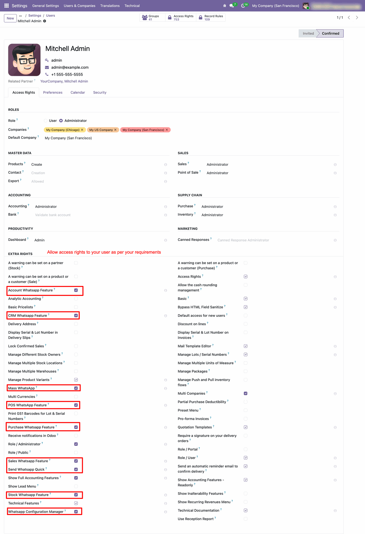This screenshot has height=534, width=365.
Task: Select the User role radio button
Action: [x=46, y=121]
